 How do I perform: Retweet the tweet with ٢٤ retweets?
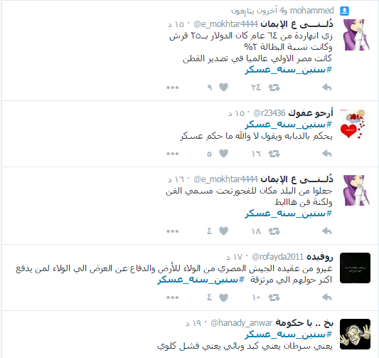[x=274, y=88]
